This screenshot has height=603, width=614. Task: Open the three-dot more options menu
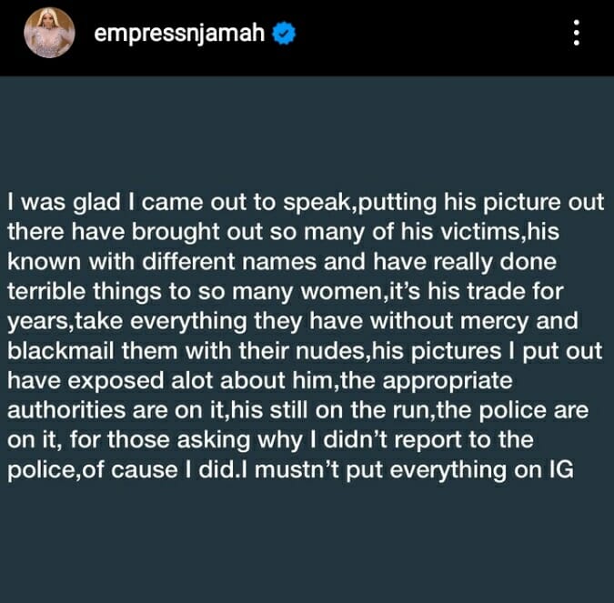coord(574,35)
